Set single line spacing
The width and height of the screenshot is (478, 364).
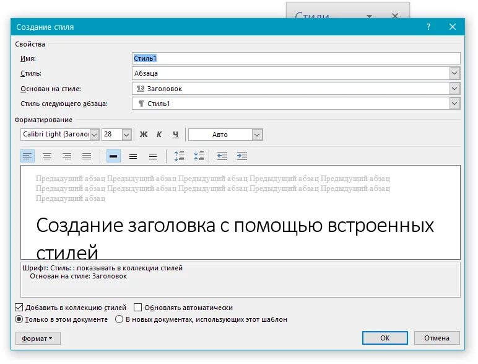click(x=113, y=156)
